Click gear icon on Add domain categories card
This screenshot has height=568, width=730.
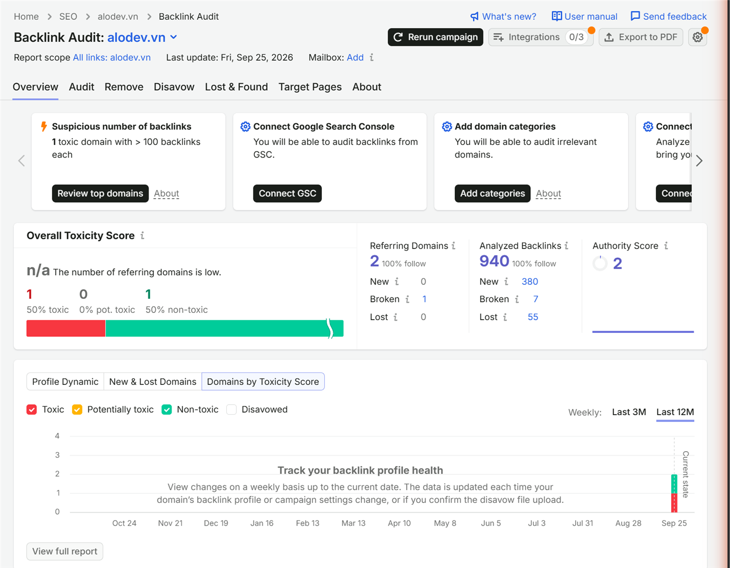[446, 126]
